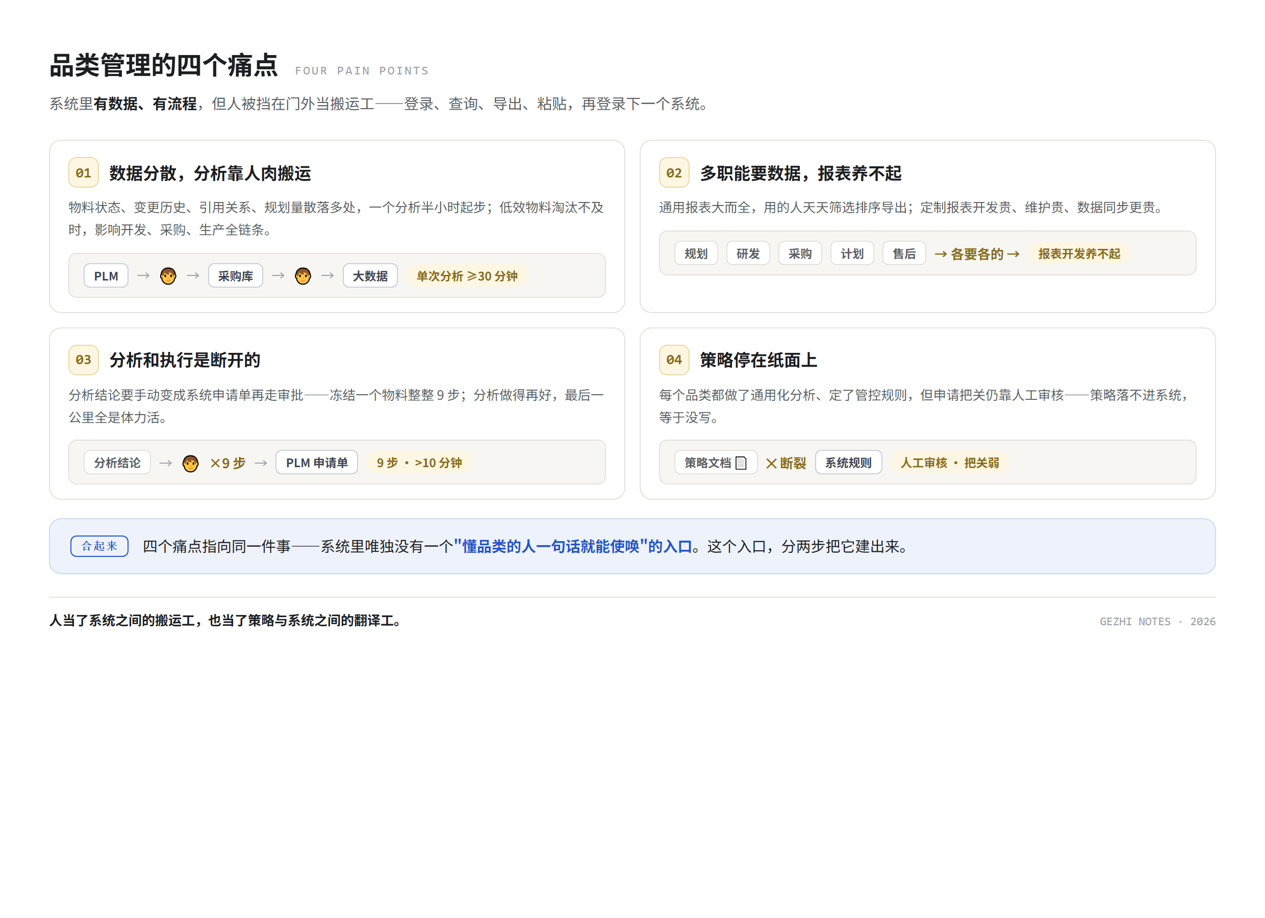Click the paragraph starting 物料状态、变更历史
Viewport: 1265px width, 918px height.
point(336,219)
